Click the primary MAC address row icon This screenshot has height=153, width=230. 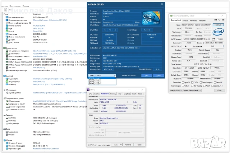coord(7,146)
